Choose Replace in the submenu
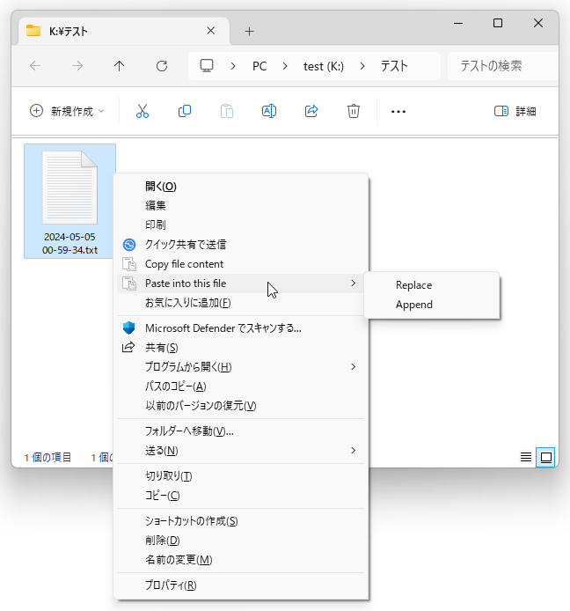 (x=432, y=285)
